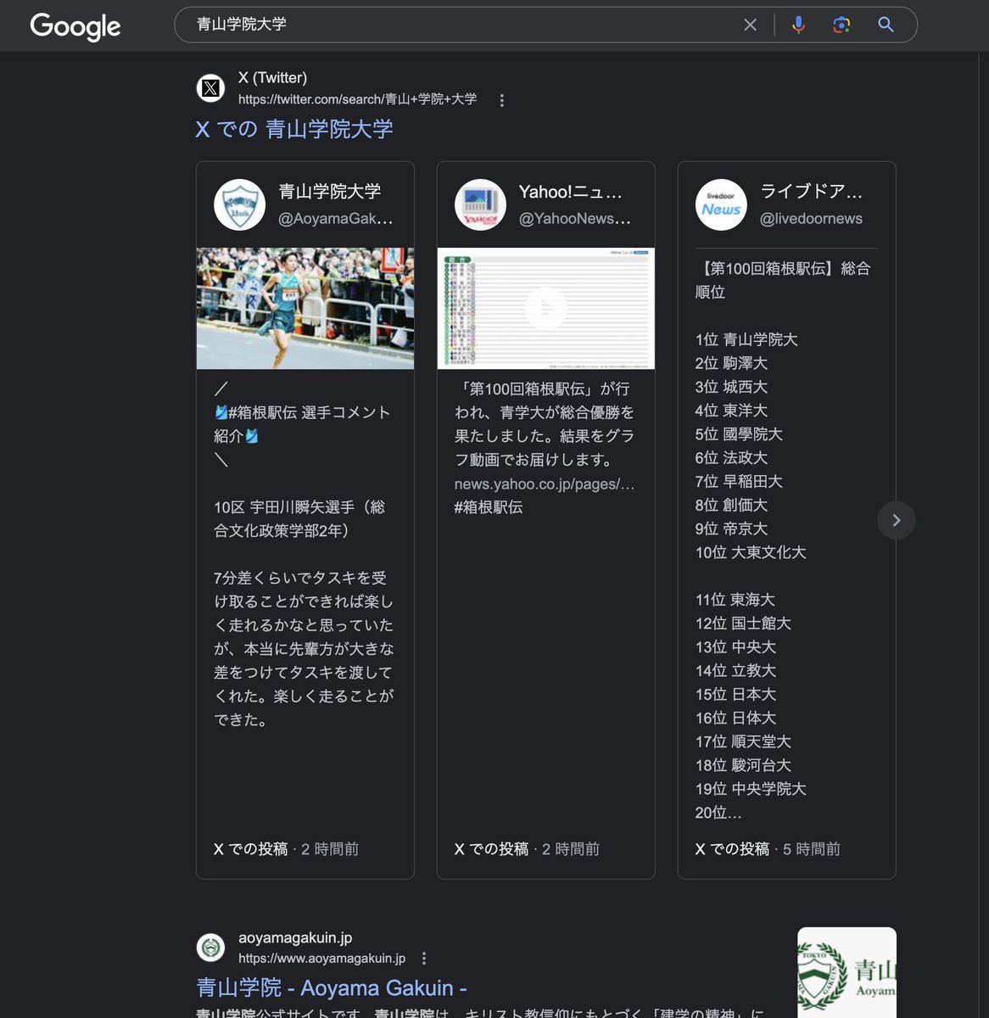Open more options for X (Twitter) result
This screenshot has width=989, height=1018.
point(502,100)
